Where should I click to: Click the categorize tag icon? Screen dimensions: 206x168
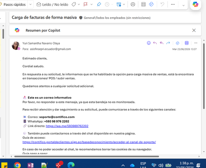(x=74, y=5)
